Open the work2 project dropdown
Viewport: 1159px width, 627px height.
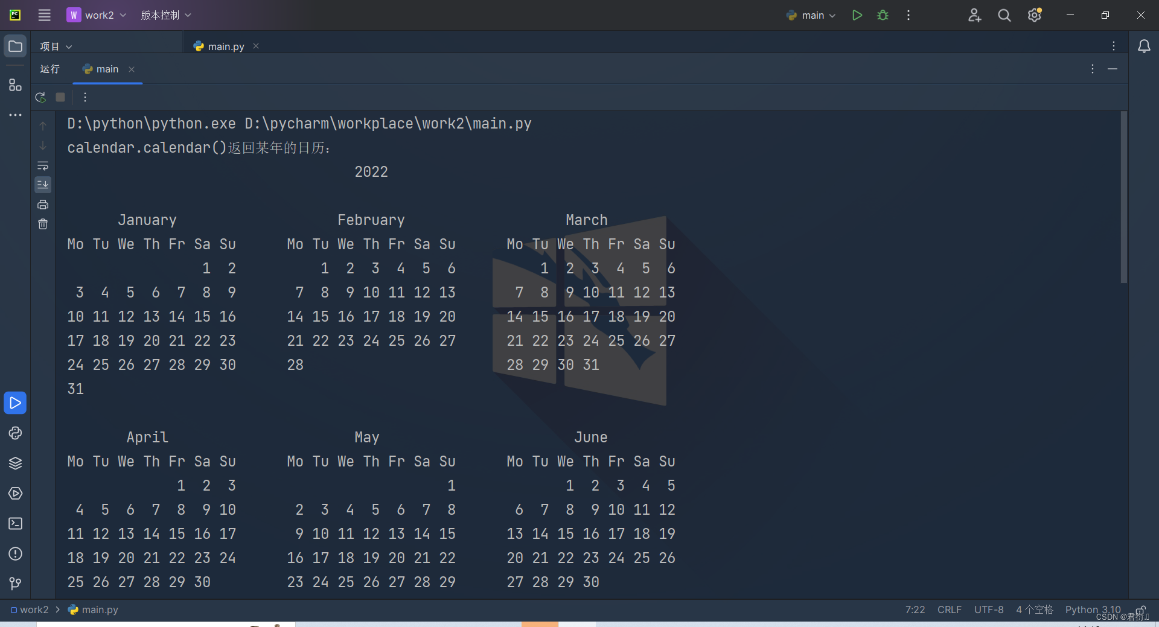[x=97, y=15]
